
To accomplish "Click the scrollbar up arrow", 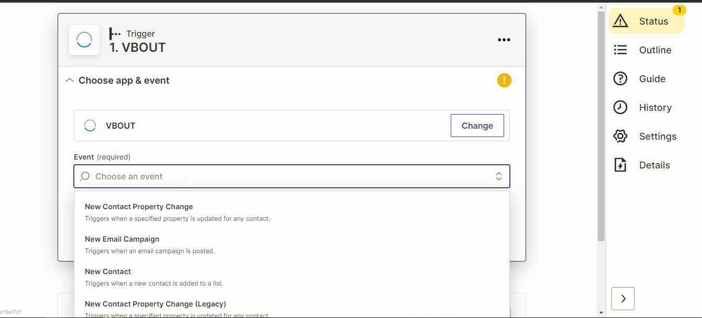I will point(601,6).
